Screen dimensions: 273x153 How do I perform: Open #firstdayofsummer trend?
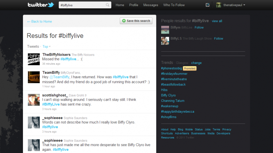click(x=174, y=74)
